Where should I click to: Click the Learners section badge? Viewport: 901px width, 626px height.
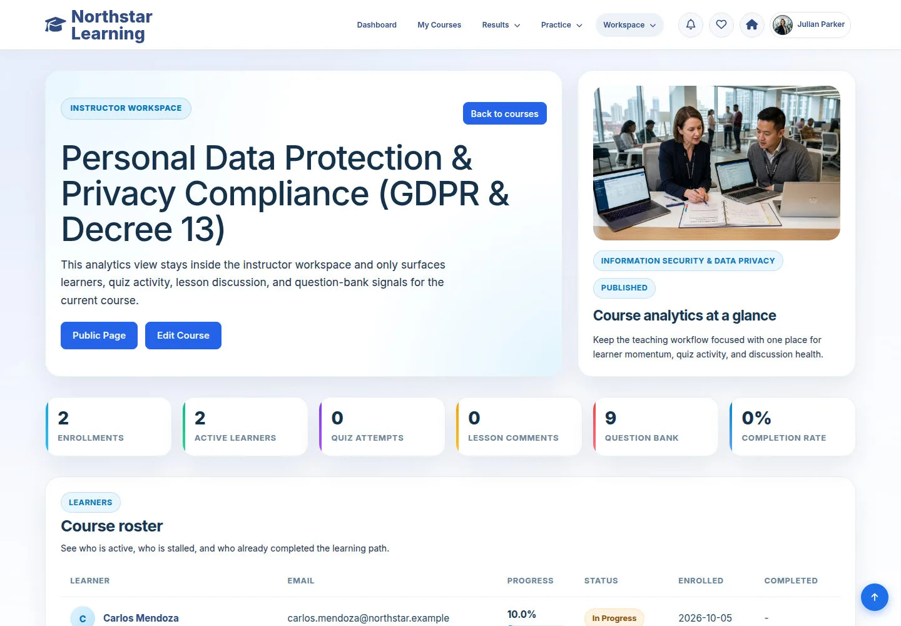[91, 502]
